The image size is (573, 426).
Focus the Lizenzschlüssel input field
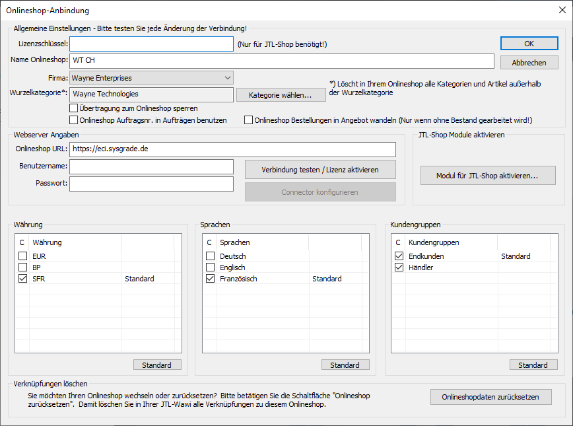(x=151, y=44)
